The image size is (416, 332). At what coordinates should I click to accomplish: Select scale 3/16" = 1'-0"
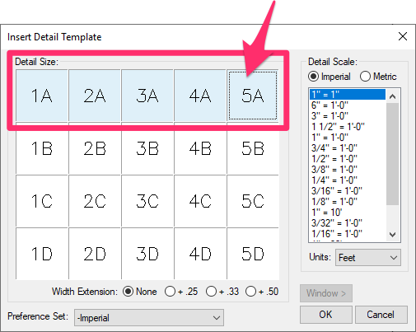348,190
